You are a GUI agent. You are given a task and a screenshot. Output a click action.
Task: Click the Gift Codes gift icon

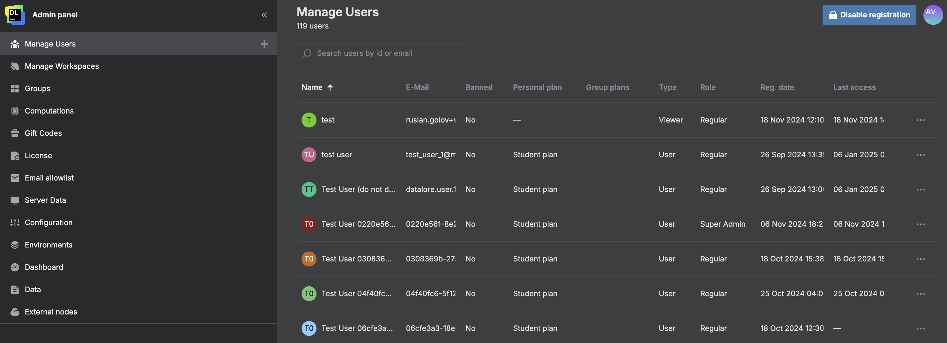tap(15, 133)
